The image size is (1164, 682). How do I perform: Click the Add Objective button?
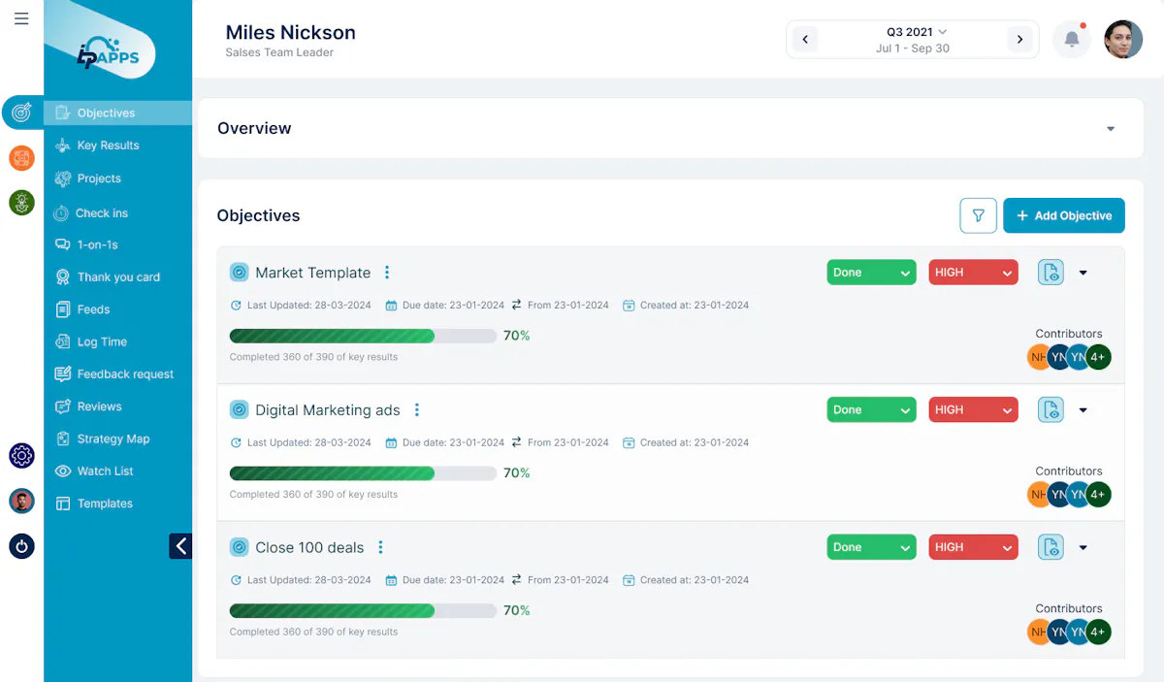1064,215
